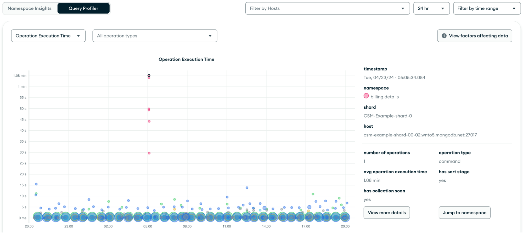Open the Operation Execution Time metric dropdown
Screen dimensions: 523x233
(x=48, y=36)
